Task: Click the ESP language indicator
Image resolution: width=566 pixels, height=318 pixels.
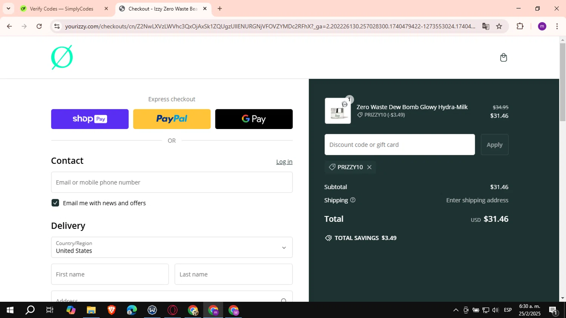Action: pos(508,310)
